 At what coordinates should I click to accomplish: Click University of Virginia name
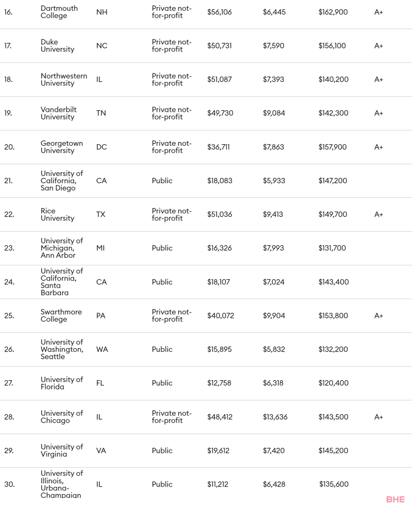pos(62,450)
